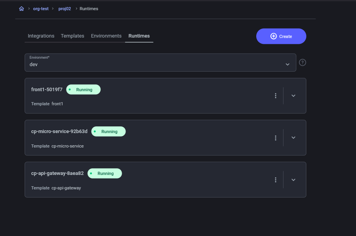Open three-dot menu for front1-5019f7
This screenshot has width=356, height=236.
276,96
